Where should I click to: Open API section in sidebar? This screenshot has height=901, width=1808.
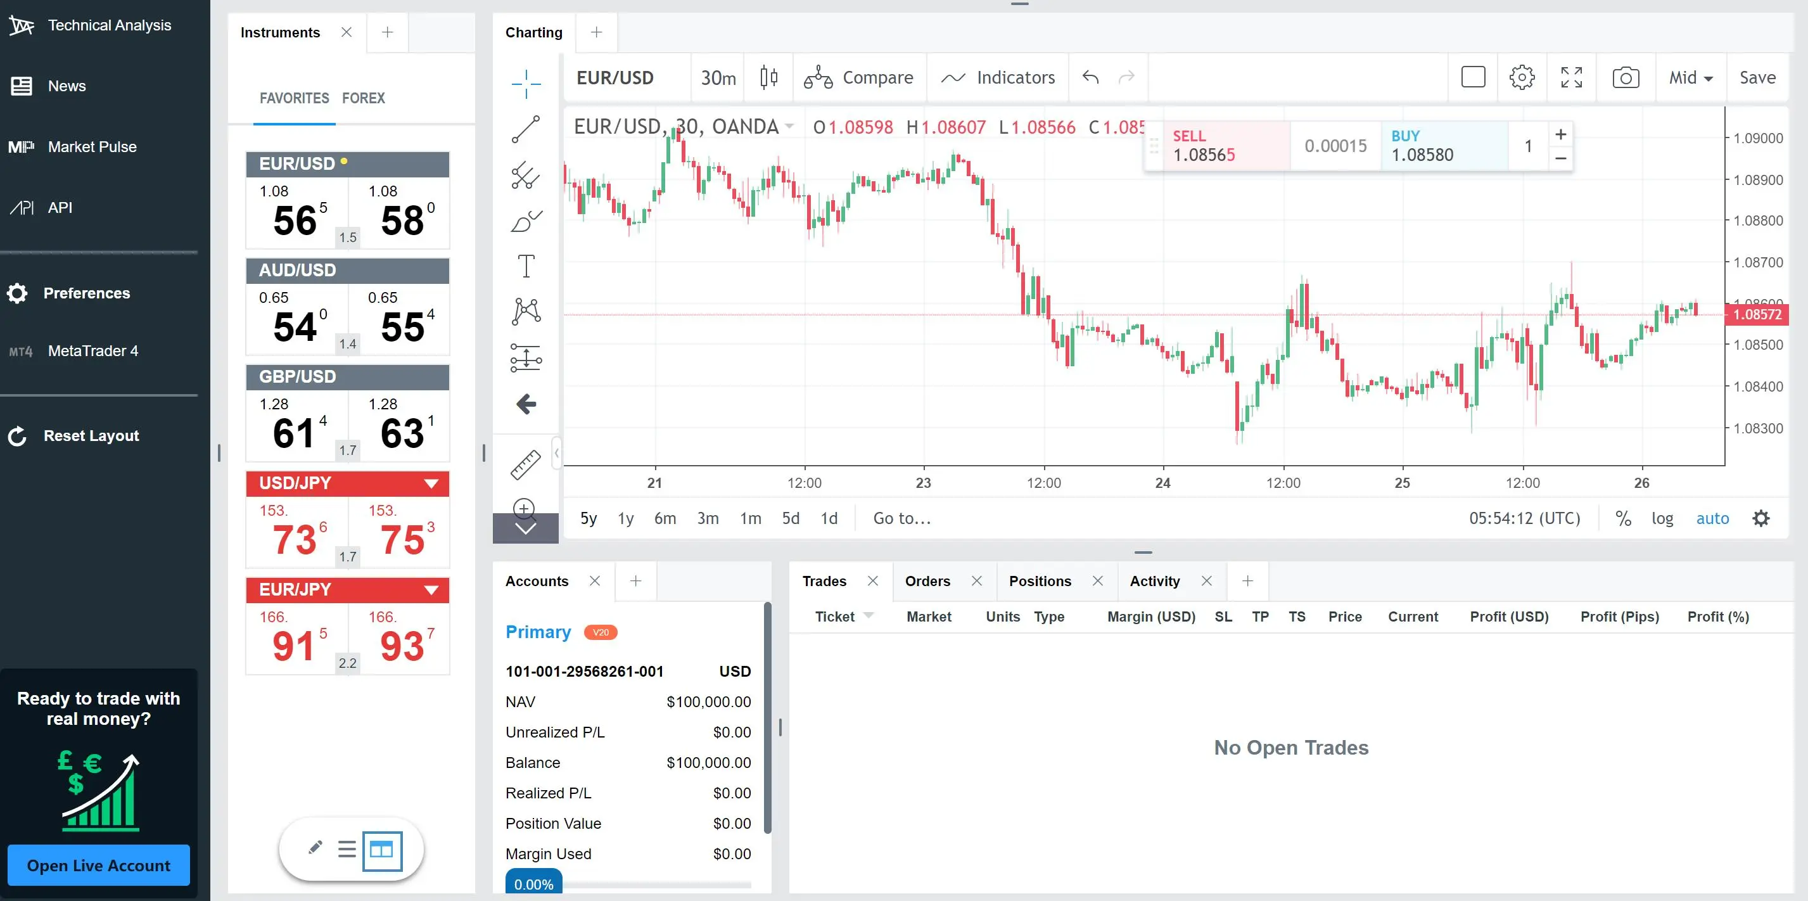41,207
